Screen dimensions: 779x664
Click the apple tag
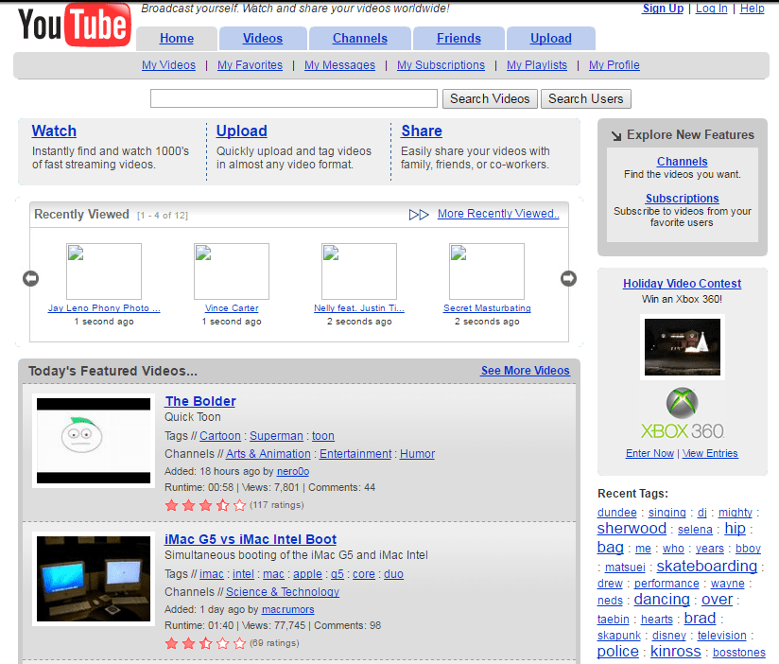coord(307,574)
